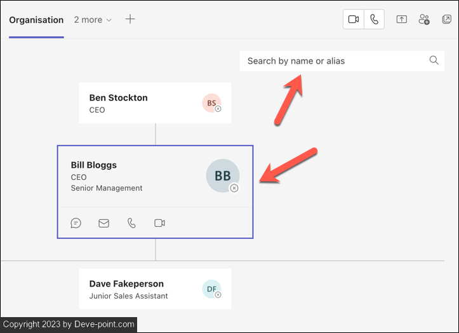Screen dimensions: 459x333
Task: Click the BB avatar of Bill Bloggs
Action: pos(222,176)
